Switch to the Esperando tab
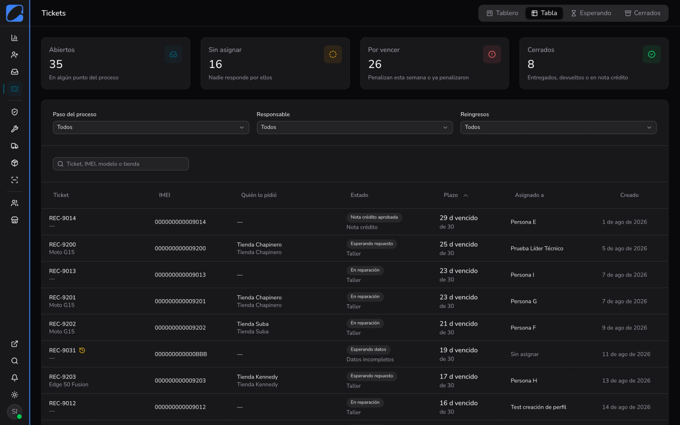Screen dimensions: 680x425 (591, 13)
